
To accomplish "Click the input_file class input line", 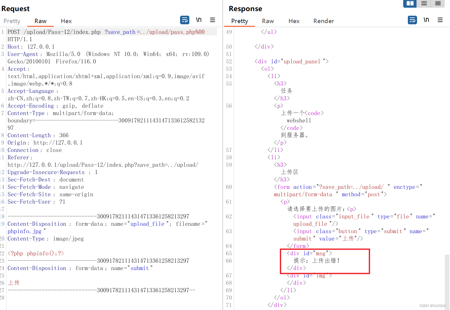I will pyautogui.click(x=364, y=220).
